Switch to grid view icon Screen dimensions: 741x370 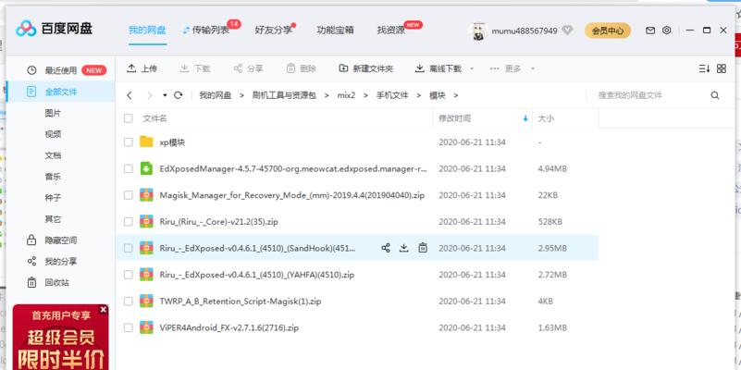tap(722, 68)
